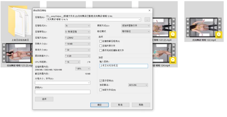Screen dimensions: 227x117
Task: Open the 字典大小 16 MB dropdown
Action: [77, 44]
